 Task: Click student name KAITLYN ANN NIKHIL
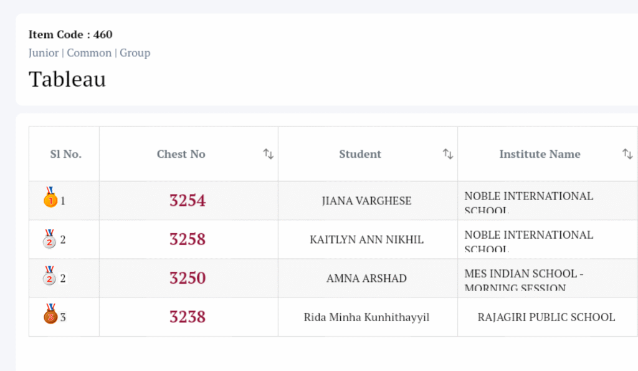(366, 239)
